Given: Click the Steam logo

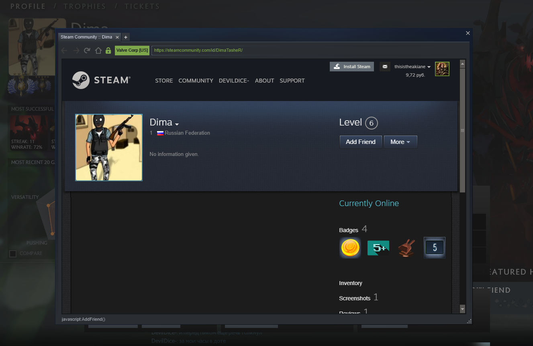Looking at the screenshot, I should pyautogui.click(x=101, y=80).
